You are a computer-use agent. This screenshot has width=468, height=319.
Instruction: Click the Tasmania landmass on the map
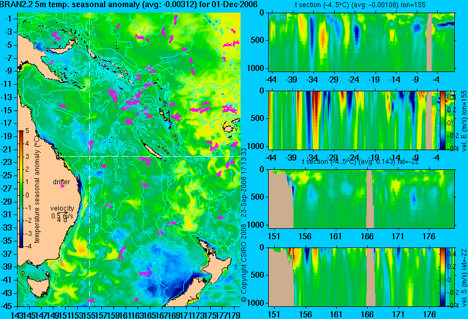tap(39, 288)
